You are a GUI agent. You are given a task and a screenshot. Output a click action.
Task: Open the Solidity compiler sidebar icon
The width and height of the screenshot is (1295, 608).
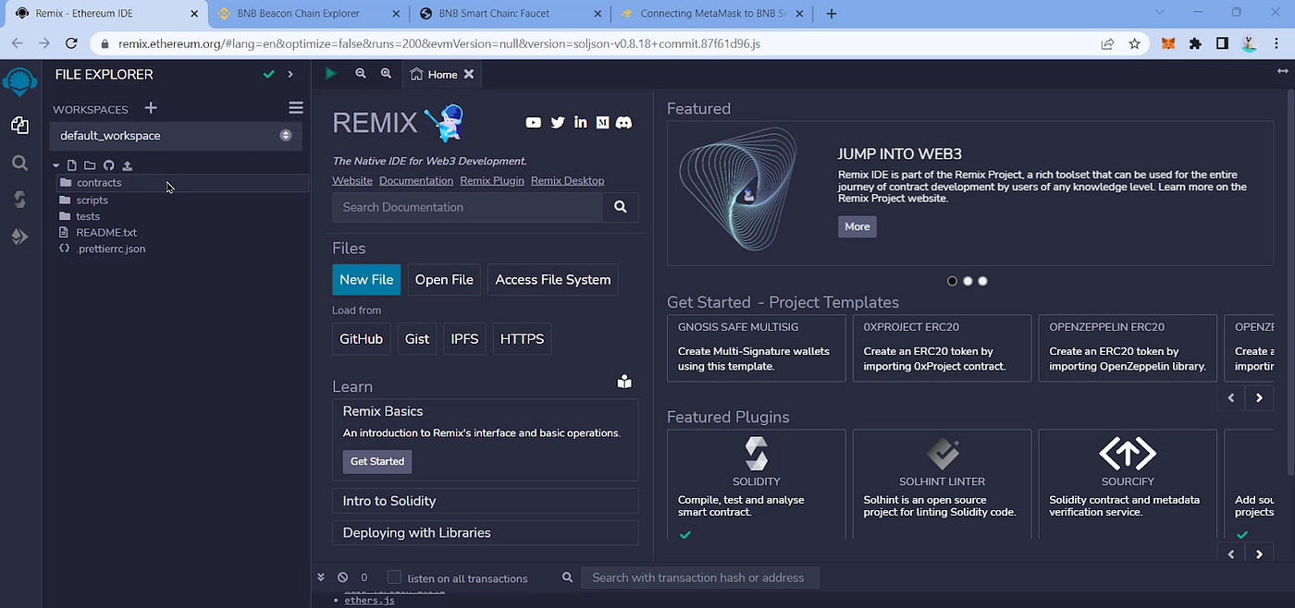click(19, 200)
